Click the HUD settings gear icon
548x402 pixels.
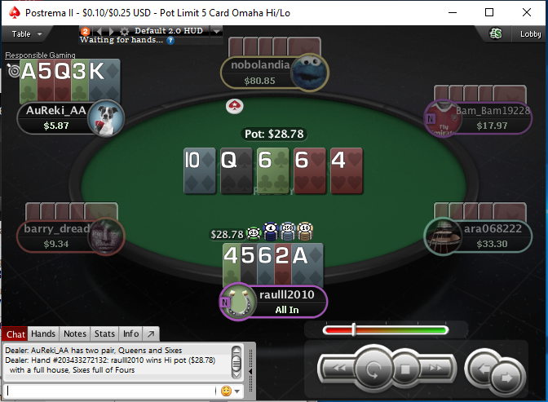[125, 31]
